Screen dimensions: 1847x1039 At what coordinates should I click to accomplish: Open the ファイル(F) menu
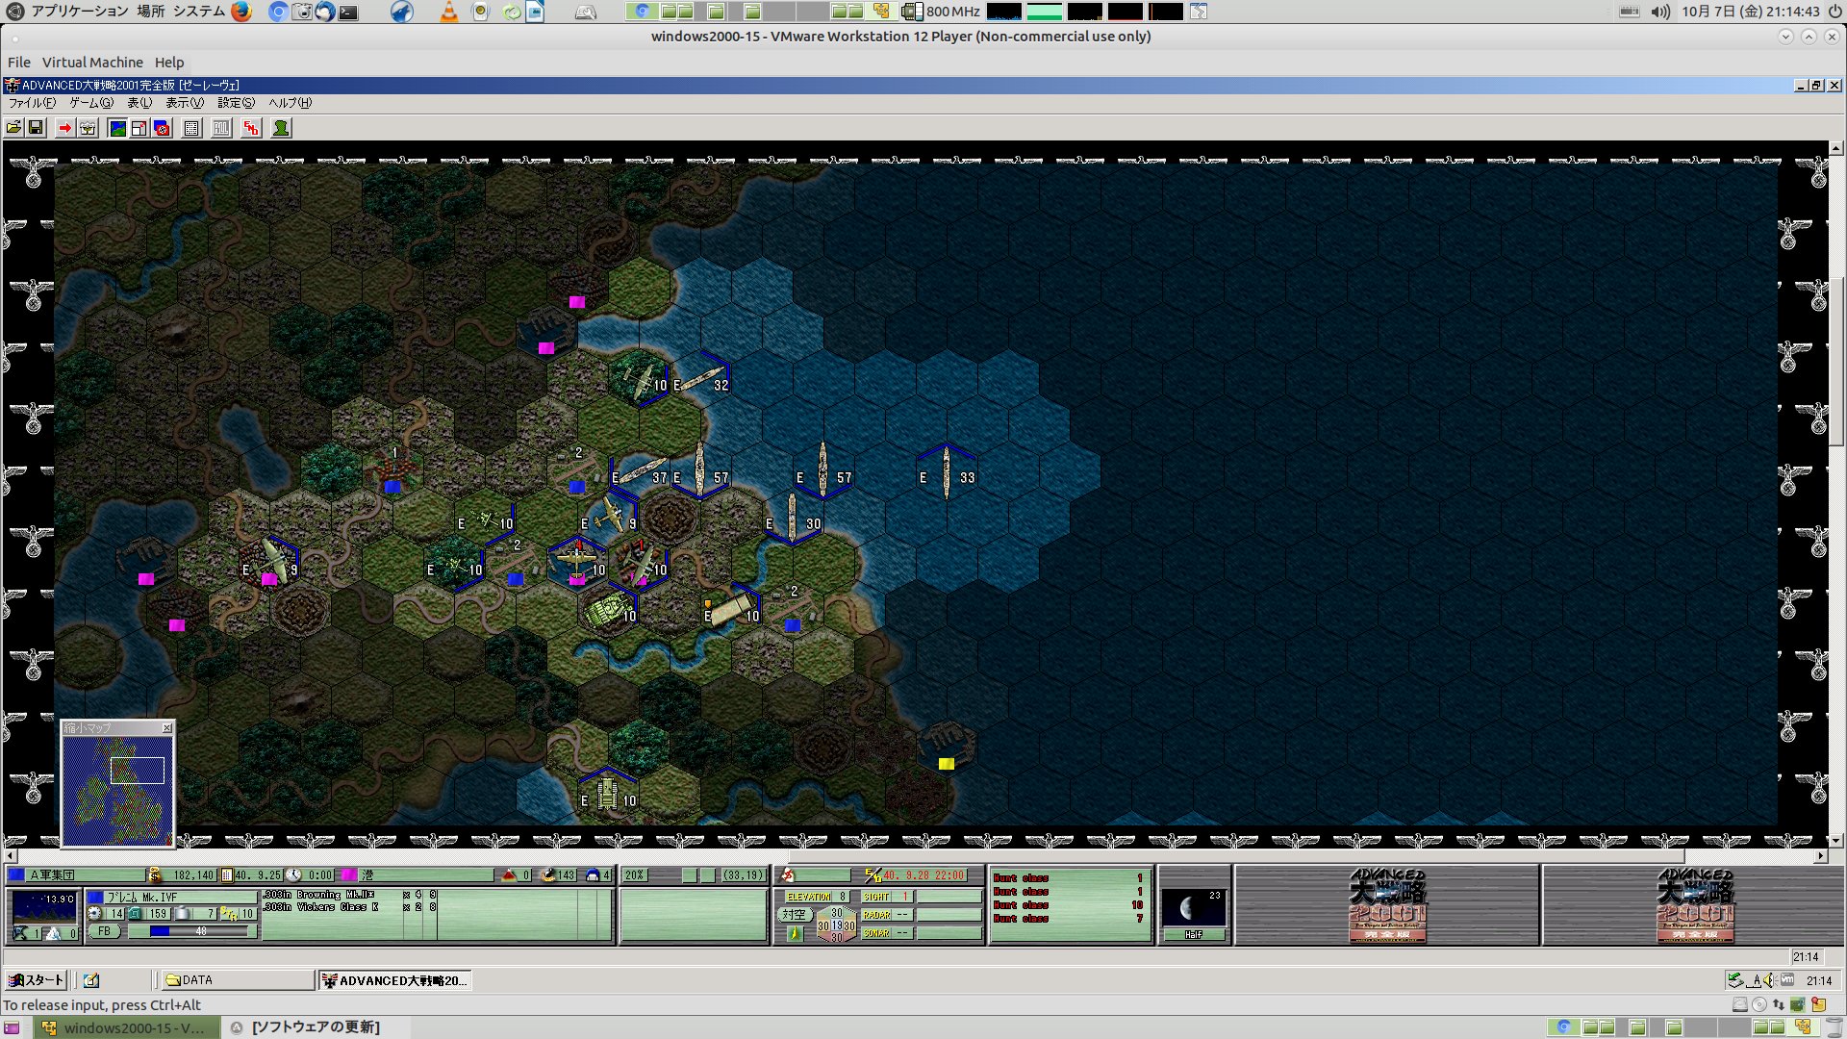32,103
